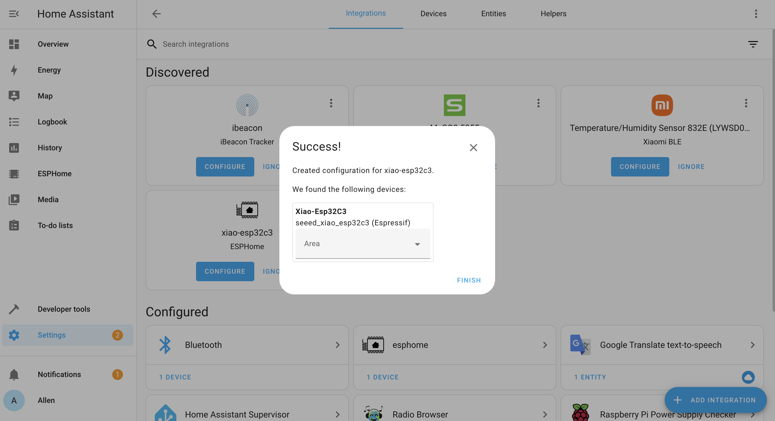Click the ADD INTEGRATION button
The height and width of the screenshot is (421, 775).
tap(715, 400)
